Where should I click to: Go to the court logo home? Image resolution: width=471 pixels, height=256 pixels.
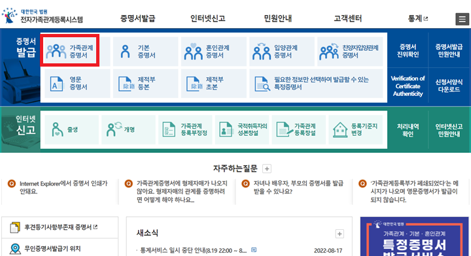click(x=9, y=16)
